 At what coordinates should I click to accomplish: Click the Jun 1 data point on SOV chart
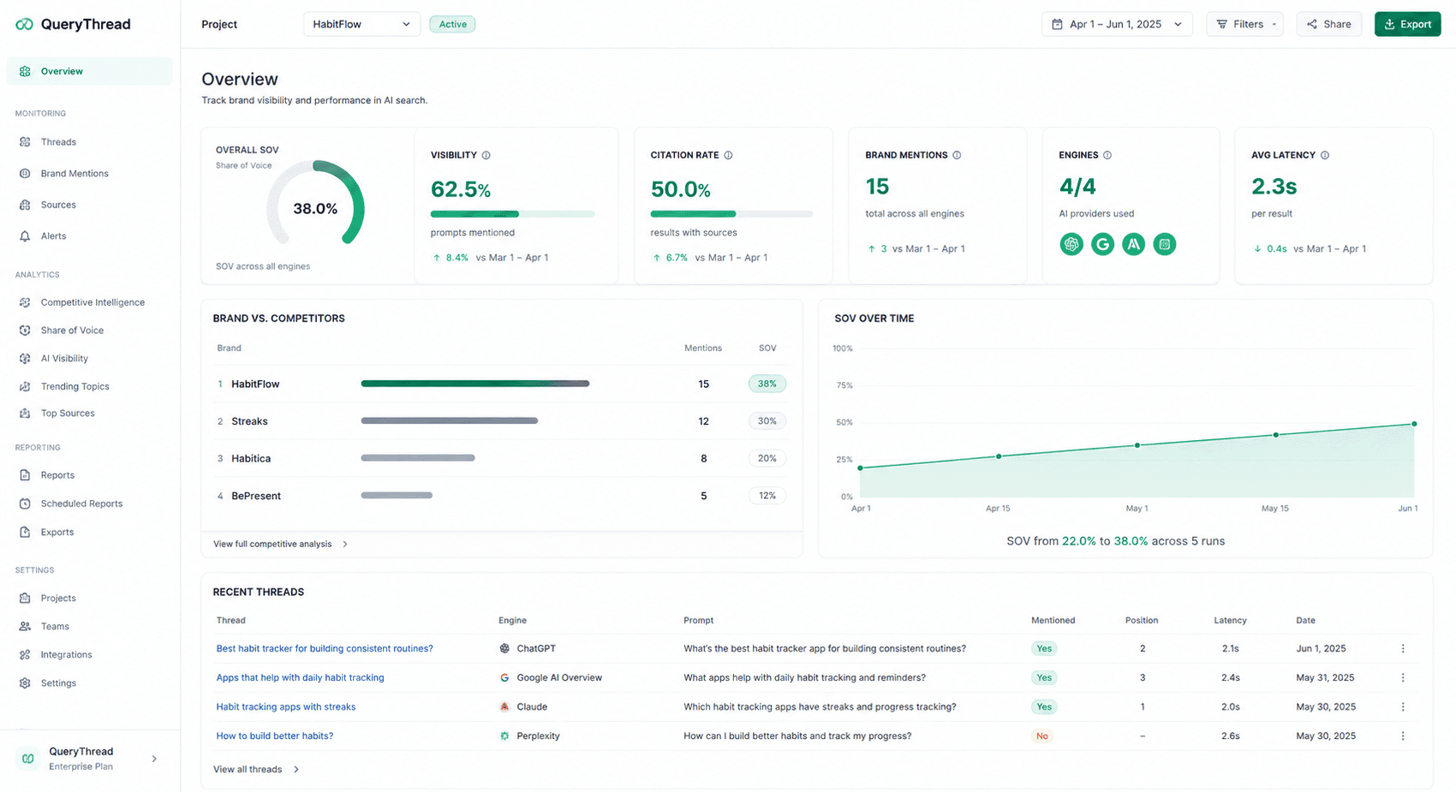pos(1414,424)
